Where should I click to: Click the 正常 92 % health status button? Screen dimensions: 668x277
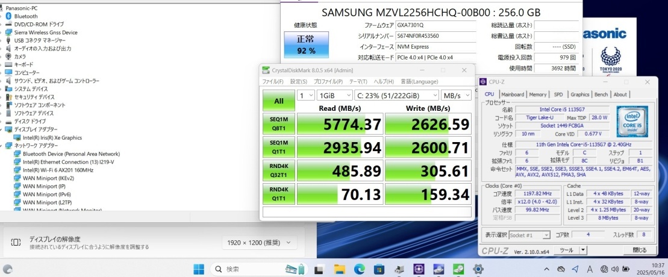[307, 45]
